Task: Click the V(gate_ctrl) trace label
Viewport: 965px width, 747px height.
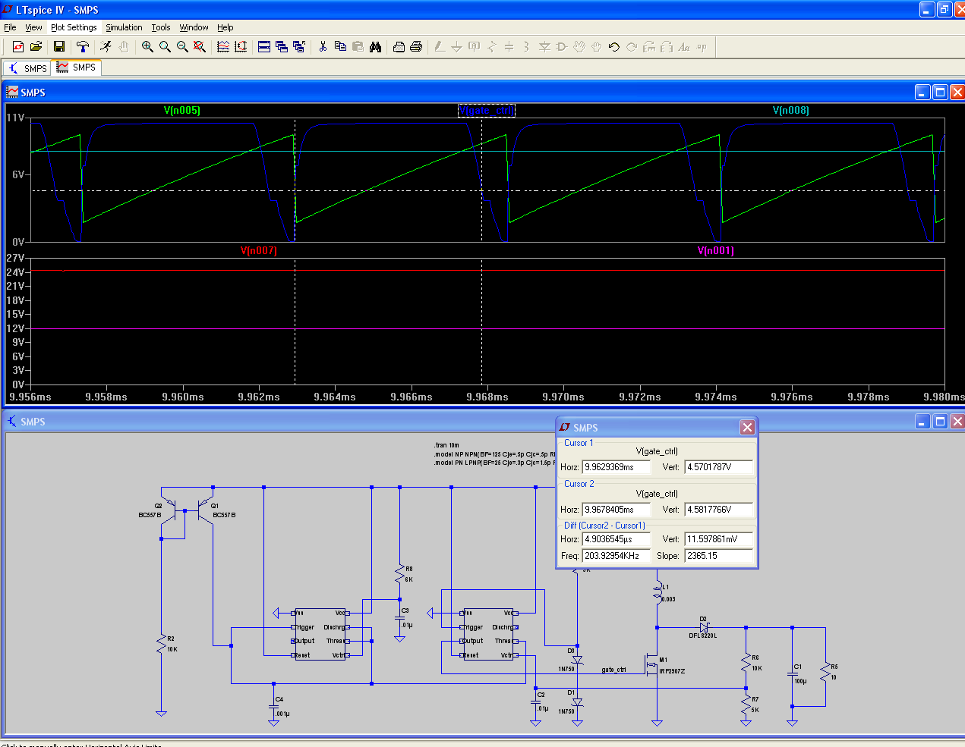Action: coord(487,110)
